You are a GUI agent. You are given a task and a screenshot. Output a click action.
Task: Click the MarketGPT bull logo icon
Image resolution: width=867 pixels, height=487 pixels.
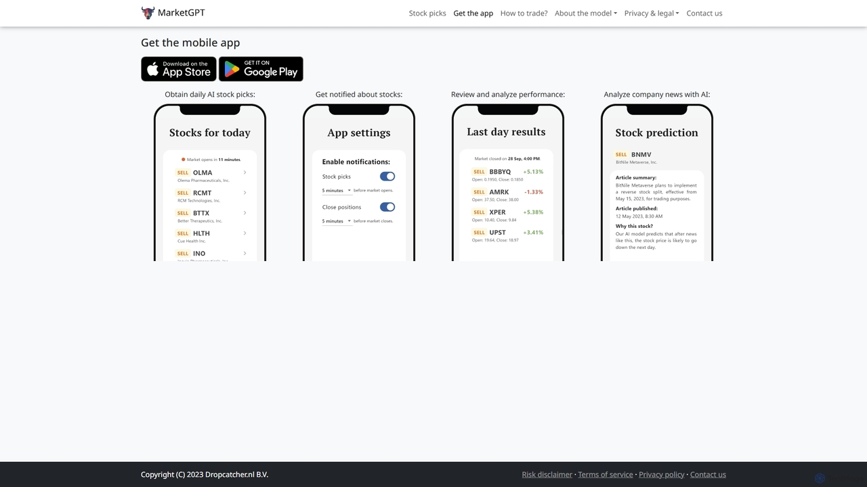tap(148, 13)
